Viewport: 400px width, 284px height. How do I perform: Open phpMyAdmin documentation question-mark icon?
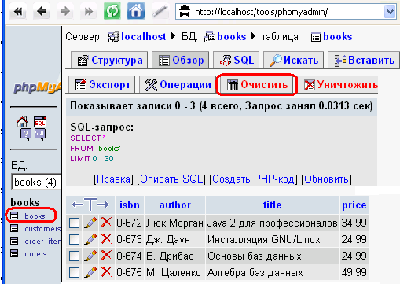tap(26, 135)
